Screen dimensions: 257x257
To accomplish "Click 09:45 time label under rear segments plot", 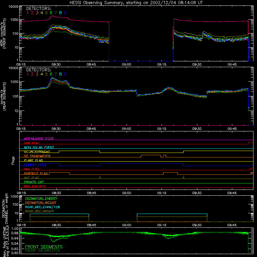I will click(x=232, y=129).
